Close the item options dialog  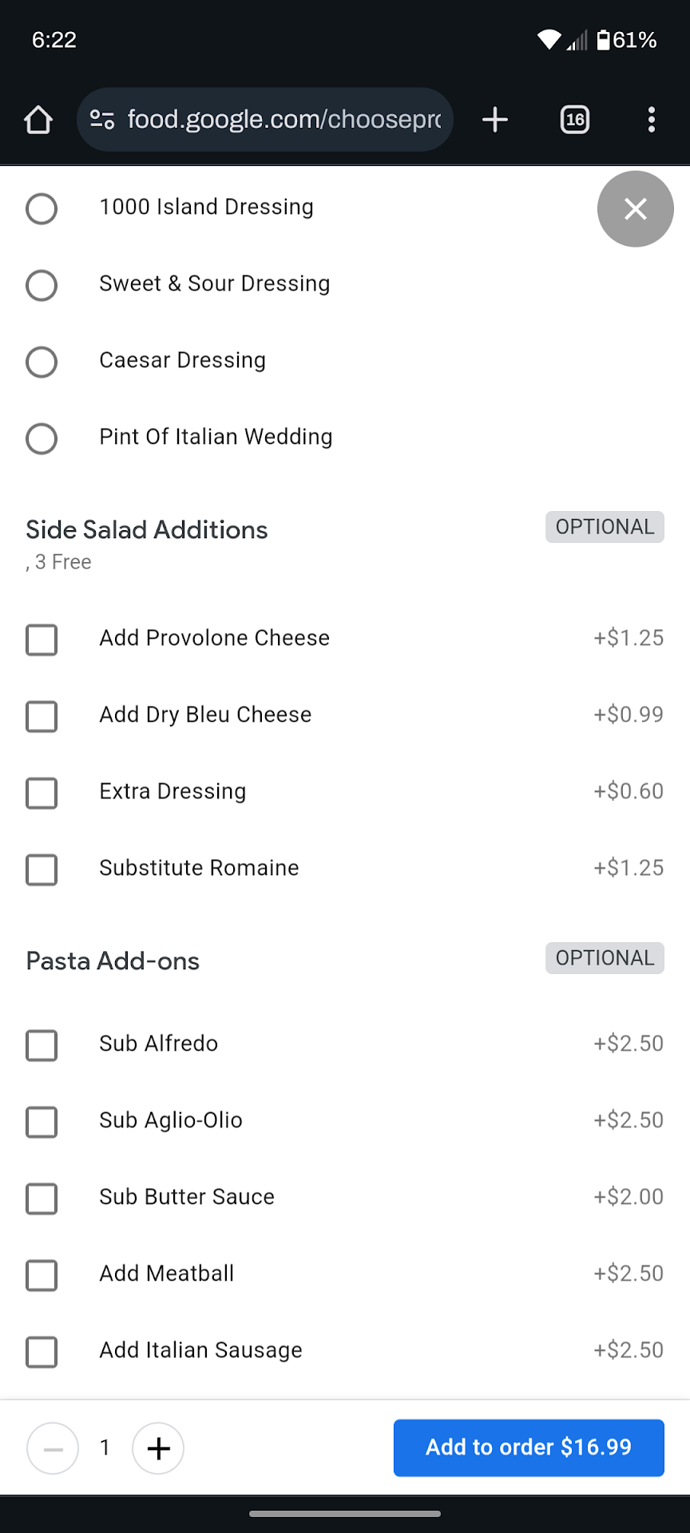(635, 209)
